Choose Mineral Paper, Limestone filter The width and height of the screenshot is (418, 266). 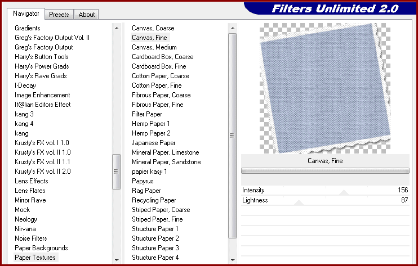coord(166,153)
